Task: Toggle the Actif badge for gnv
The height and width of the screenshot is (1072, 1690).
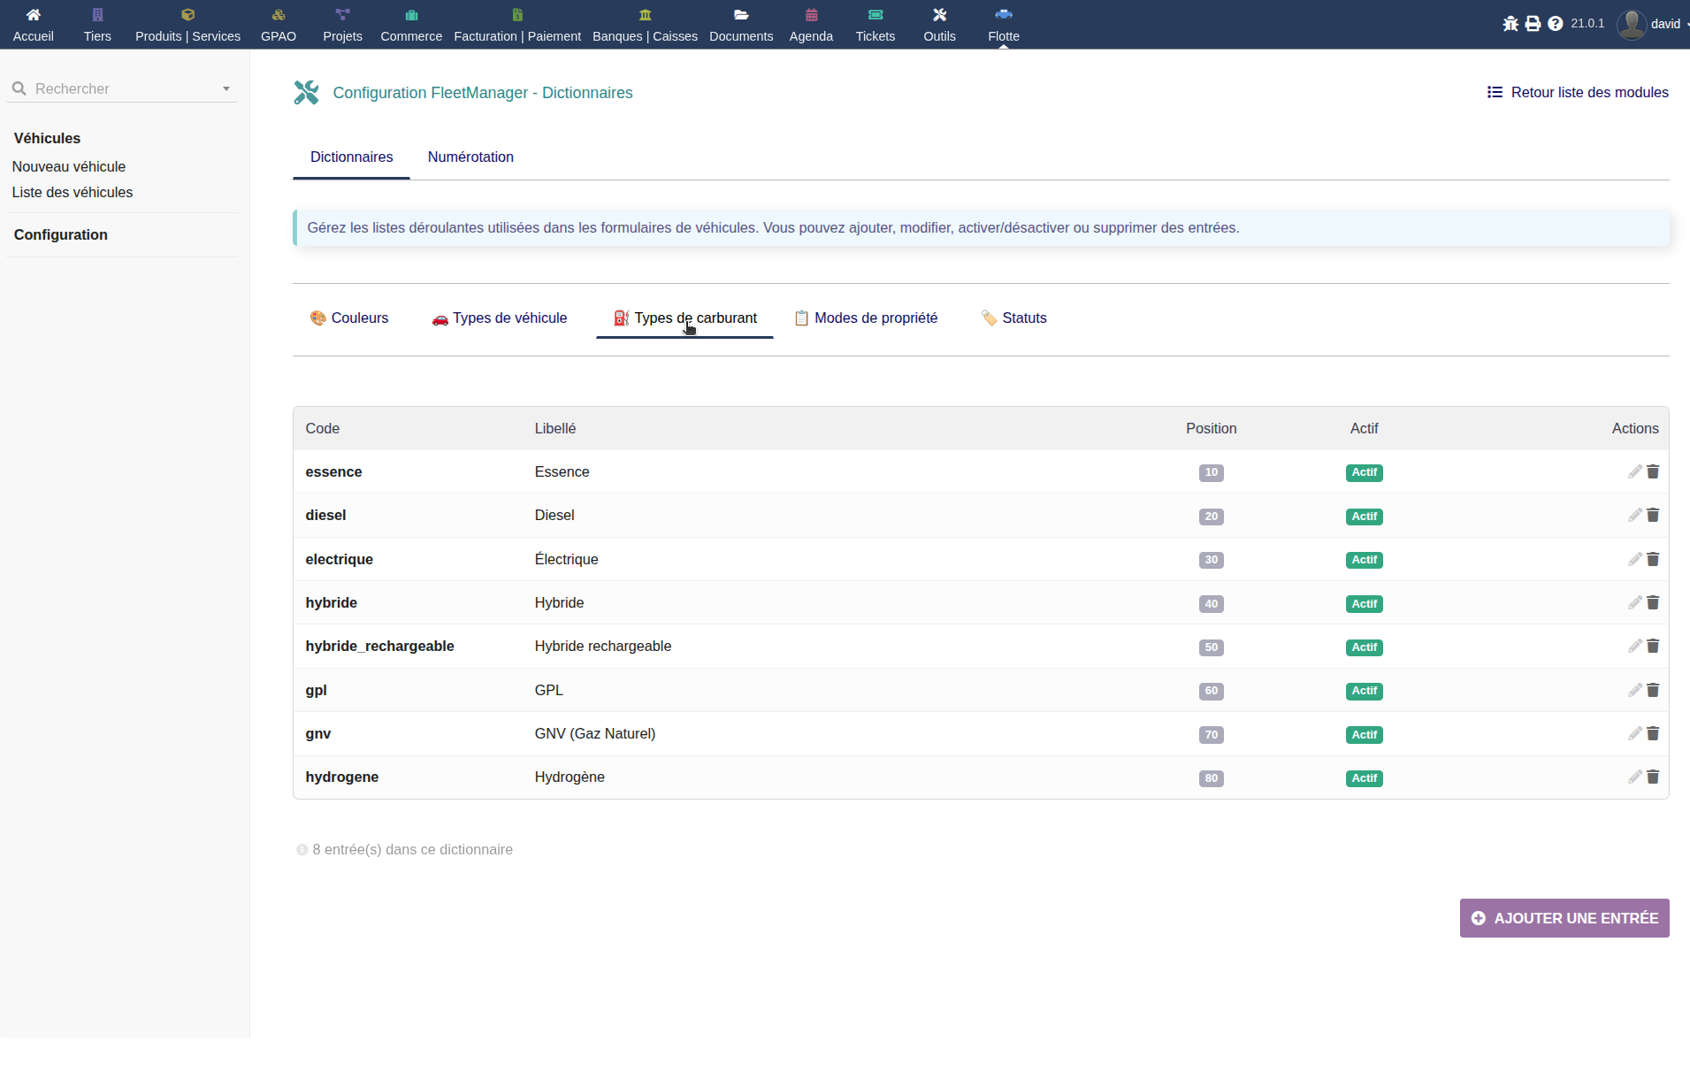Action: [x=1364, y=735]
